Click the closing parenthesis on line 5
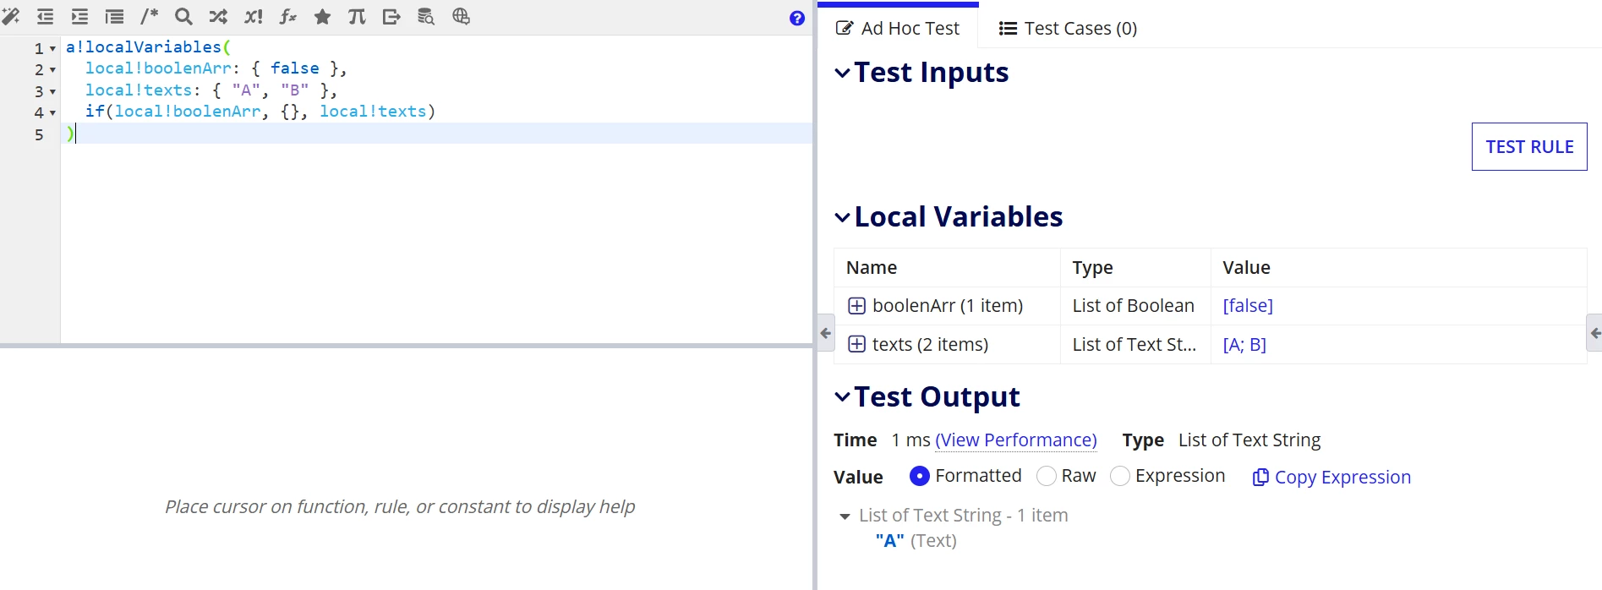This screenshot has height=590, width=1602. point(70,134)
